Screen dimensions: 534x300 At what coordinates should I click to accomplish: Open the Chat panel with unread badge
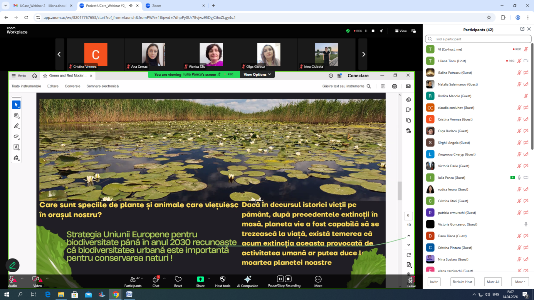[x=156, y=280]
